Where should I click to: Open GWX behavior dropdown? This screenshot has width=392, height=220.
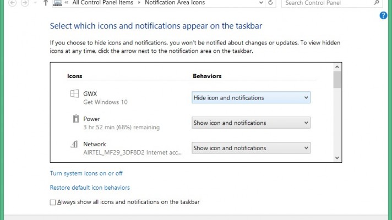[251, 98]
